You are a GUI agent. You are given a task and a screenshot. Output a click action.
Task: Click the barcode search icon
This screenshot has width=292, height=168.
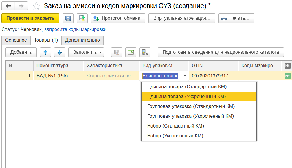117,52
